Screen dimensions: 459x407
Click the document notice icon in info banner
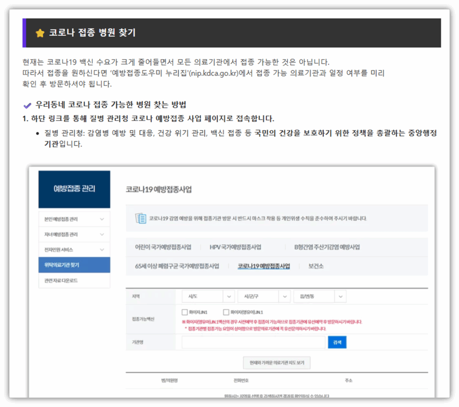click(x=140, y=218)
